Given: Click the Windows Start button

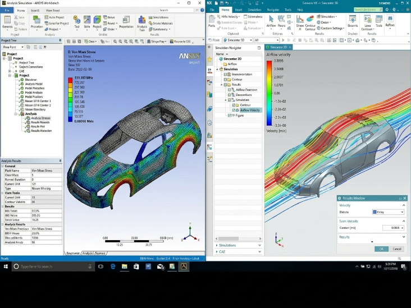Looking at the screenshot, I should tap(6, 266).
